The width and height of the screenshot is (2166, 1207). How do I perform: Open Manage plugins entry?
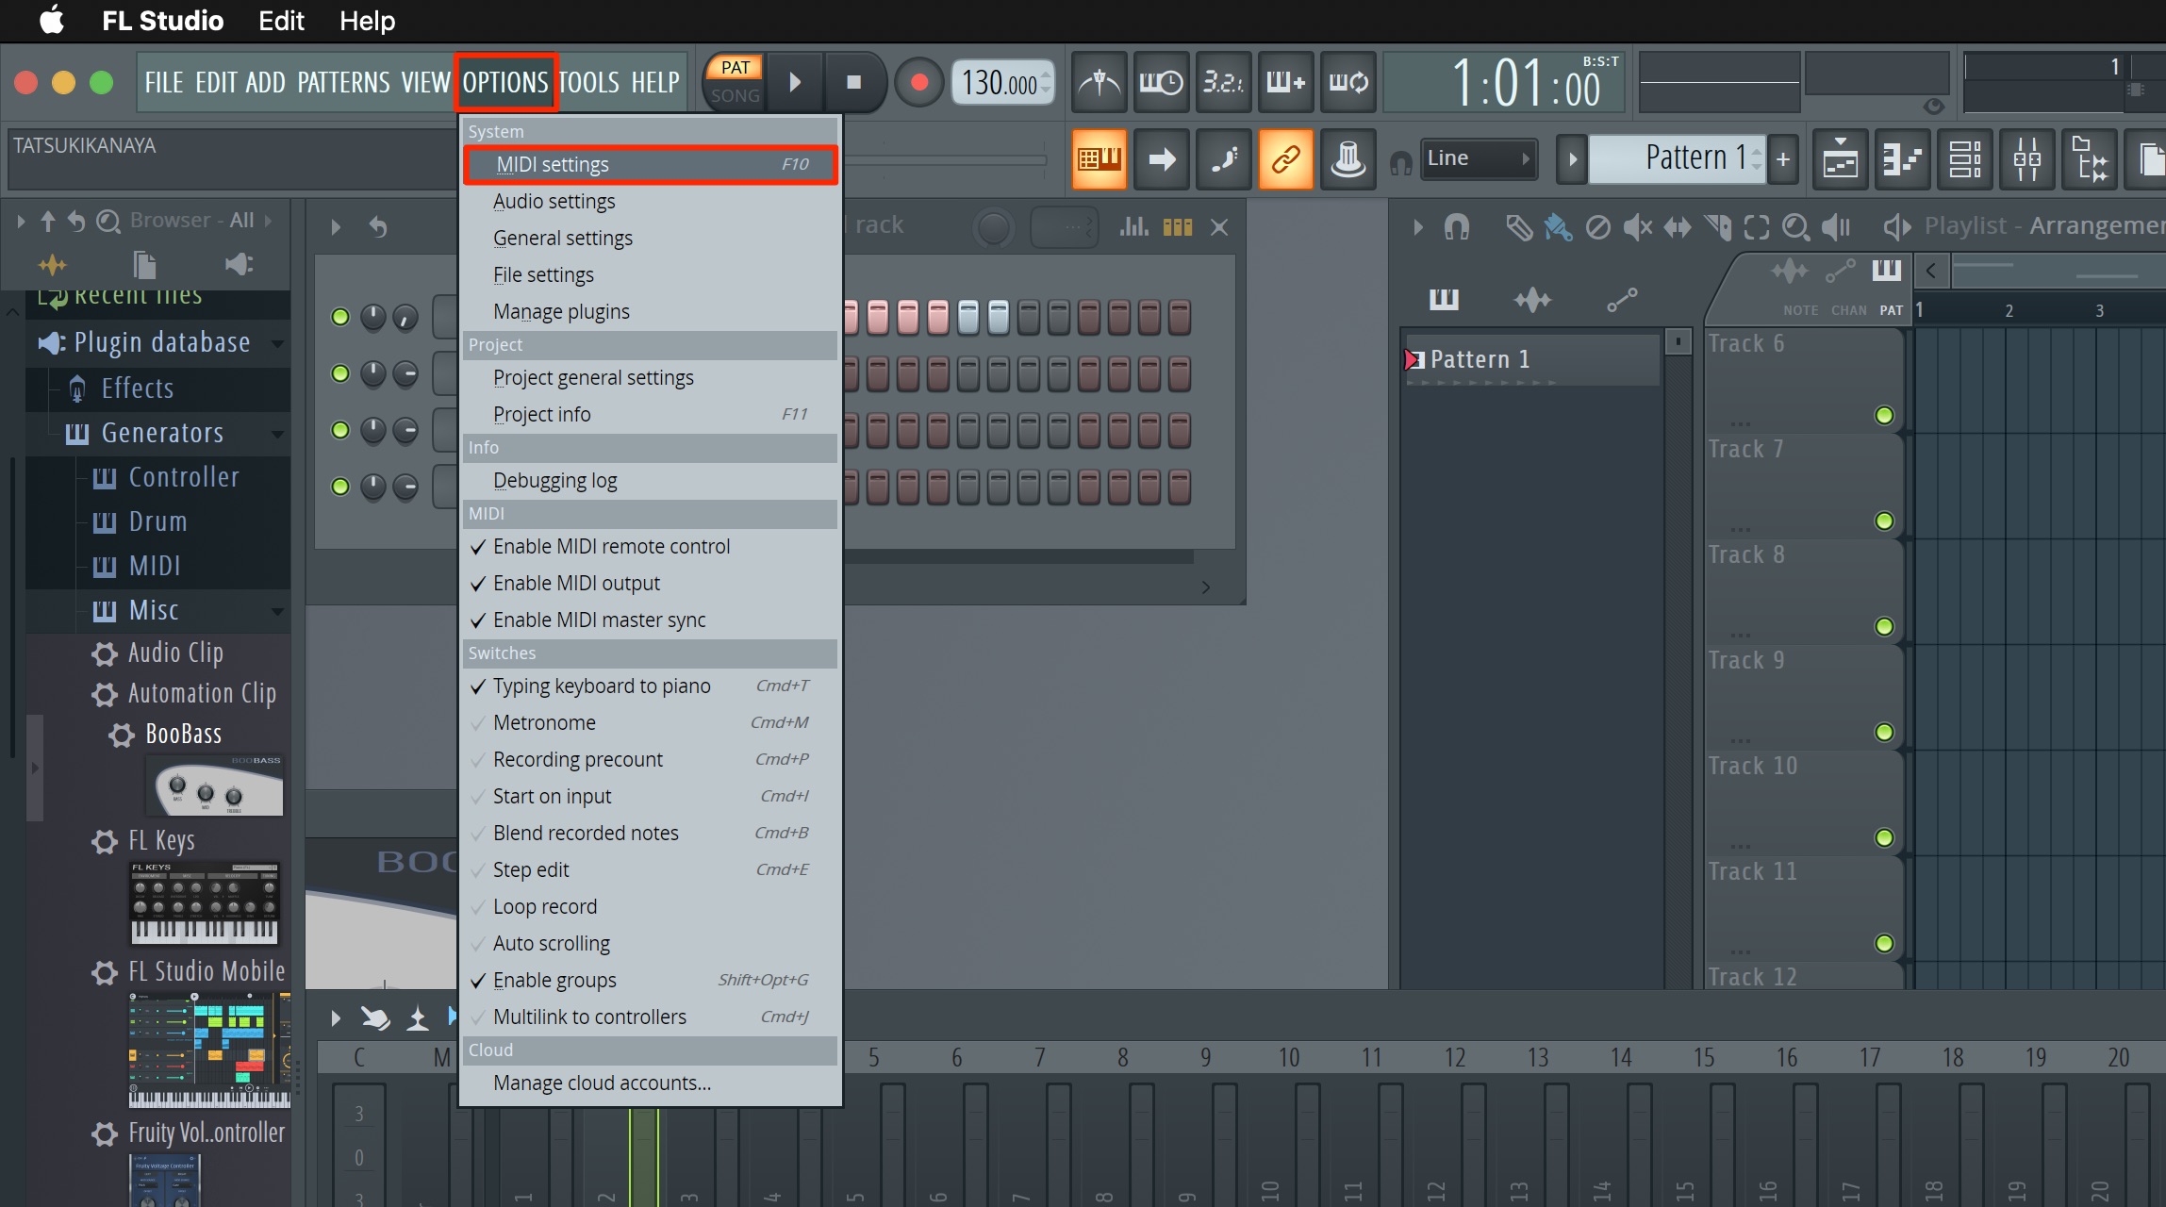(x=650, y=312)
